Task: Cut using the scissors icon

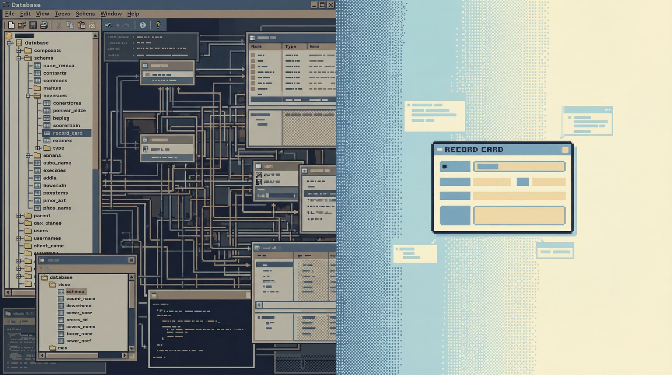Action: click(x=59, y=25)
